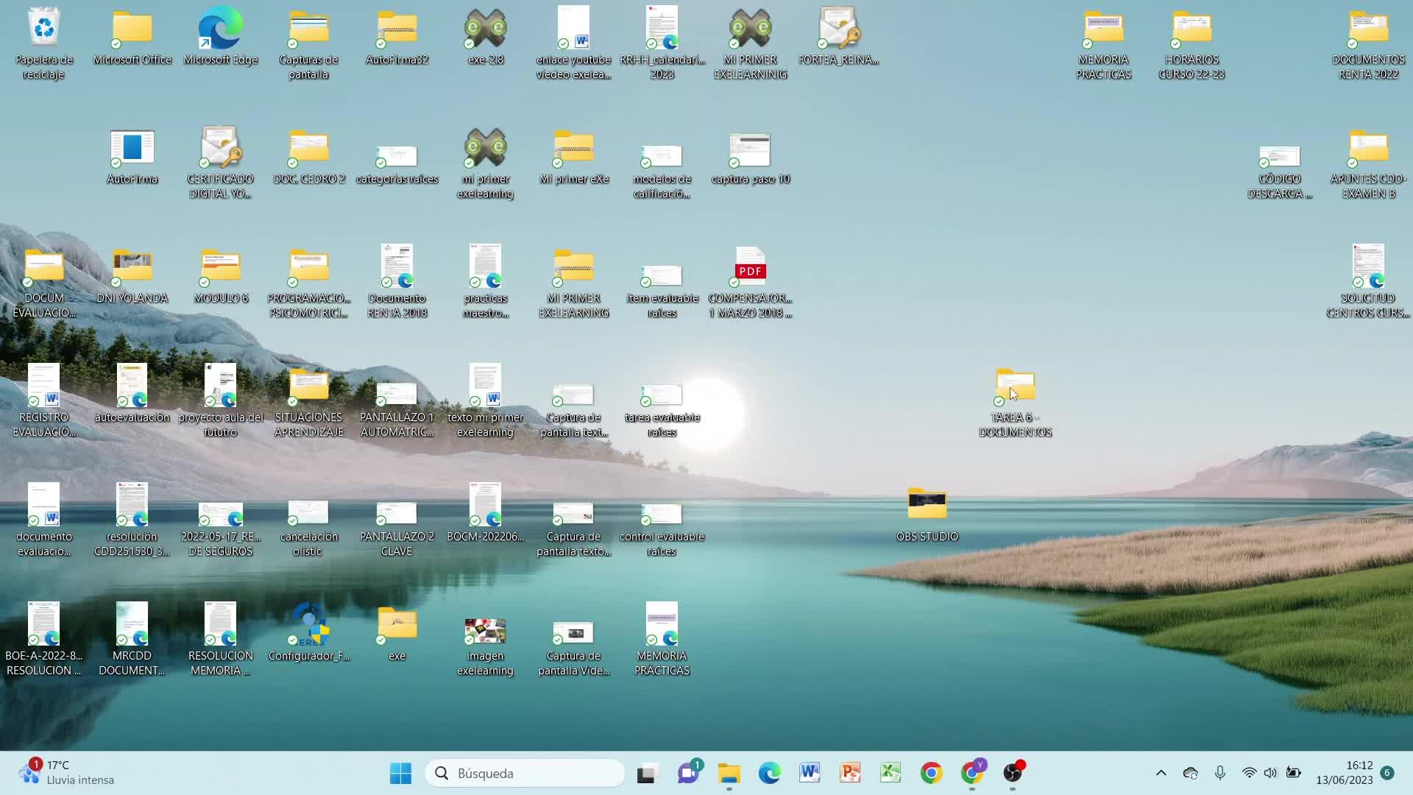Expand hidden system tray icons chevron
Viewport: 1413px width, 795px height.
coord(1161,773)
